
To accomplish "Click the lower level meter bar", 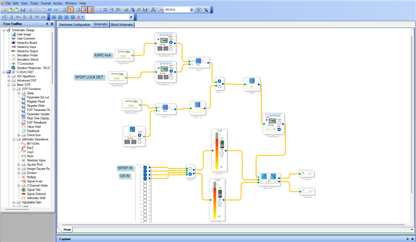I will (214, 200).
